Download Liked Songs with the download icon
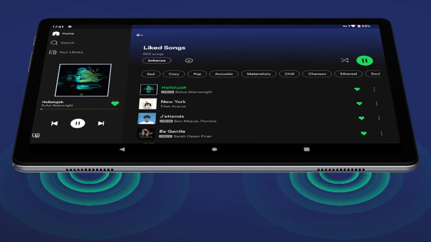Image resolution: width=431 pixels, height=242 pixels. point(189,61)
